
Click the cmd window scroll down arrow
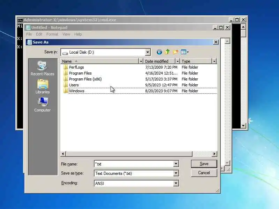243,126
